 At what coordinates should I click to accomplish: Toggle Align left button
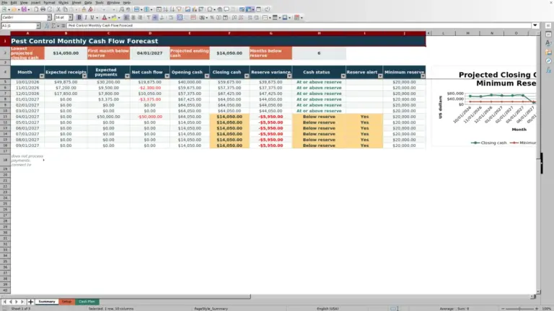tap(126, 17)
